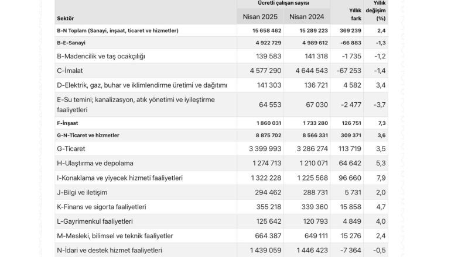This screenshot has height=257, width=451.
Task: Click the B-E-Sanayi row label
Action: click(x=71, y=43)
